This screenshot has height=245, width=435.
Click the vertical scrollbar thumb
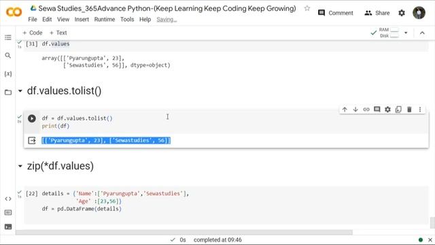point(432,223)
